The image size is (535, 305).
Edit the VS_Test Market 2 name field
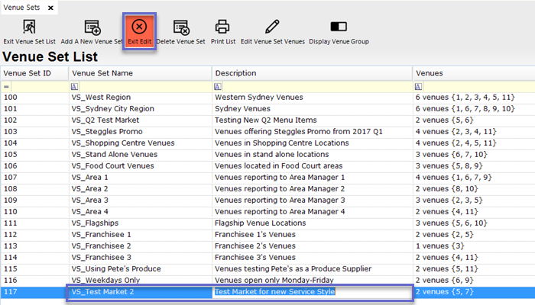click(x=138, y=292)
